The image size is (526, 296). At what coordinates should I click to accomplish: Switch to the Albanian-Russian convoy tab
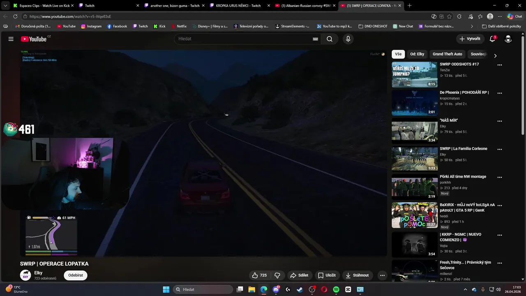point(305,6)
